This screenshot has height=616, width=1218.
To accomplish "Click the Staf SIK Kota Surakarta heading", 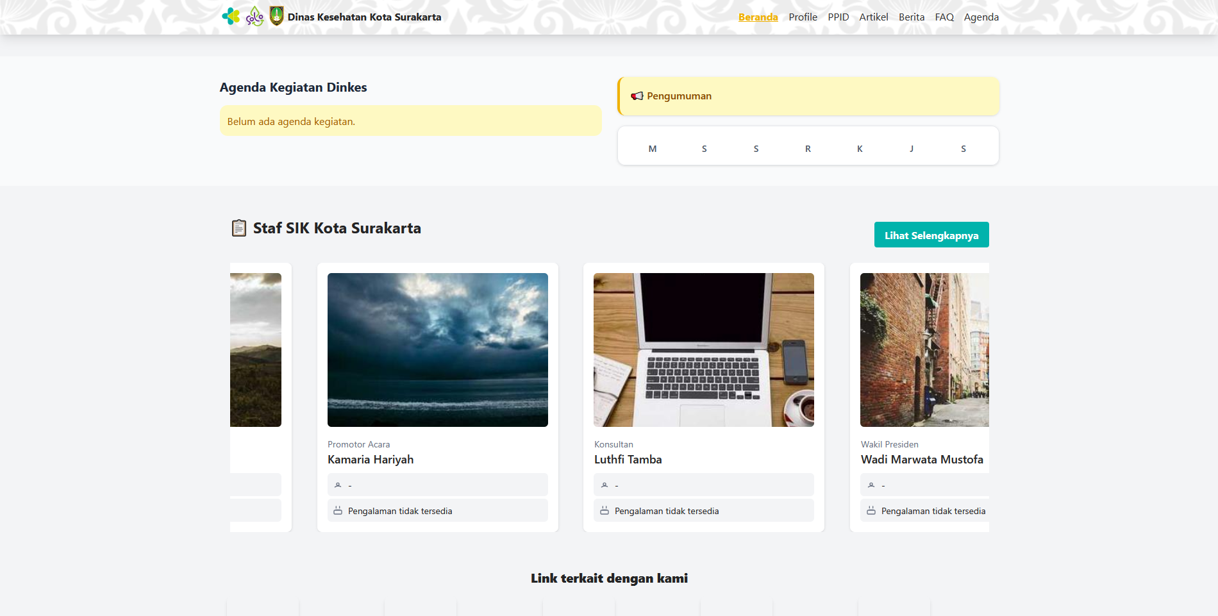I will coord(337,228).
